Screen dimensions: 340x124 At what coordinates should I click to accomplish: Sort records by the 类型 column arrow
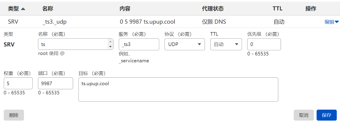click(23, 9)
